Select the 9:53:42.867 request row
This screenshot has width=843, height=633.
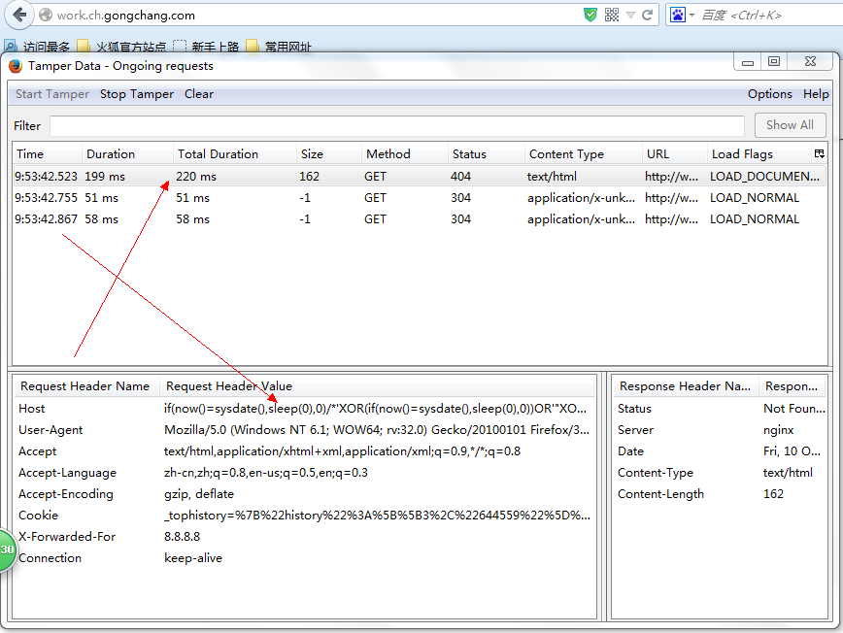420,219
